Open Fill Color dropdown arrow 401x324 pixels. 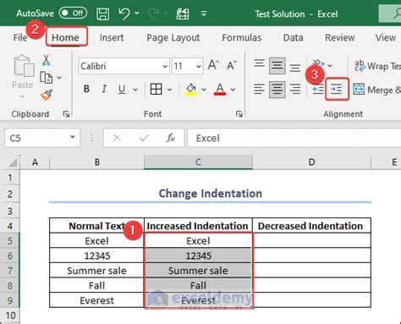coord(204,90)
